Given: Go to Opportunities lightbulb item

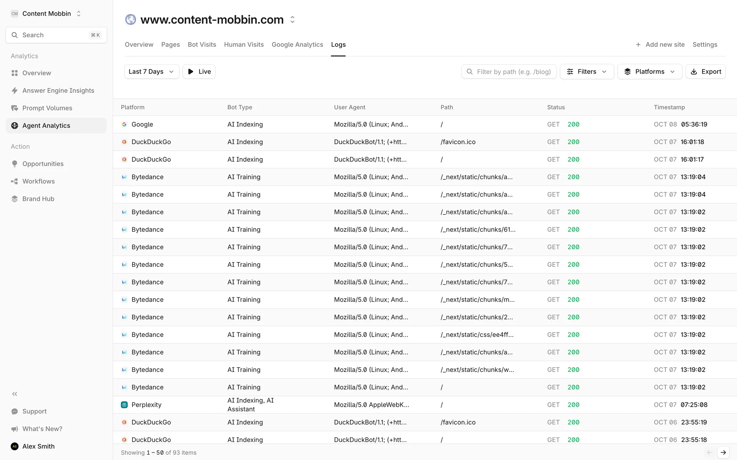Looking at the screenshot, I should click(x=43, y=164).
